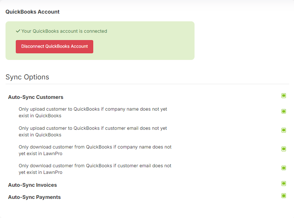
Task: Click the Disconnect QuickBooks Account button
Action: [54, 47]
